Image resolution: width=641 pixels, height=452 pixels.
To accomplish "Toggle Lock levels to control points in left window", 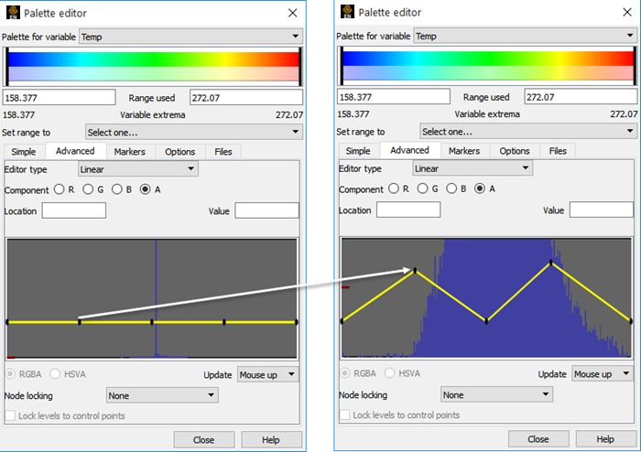I will click(10, 415).
